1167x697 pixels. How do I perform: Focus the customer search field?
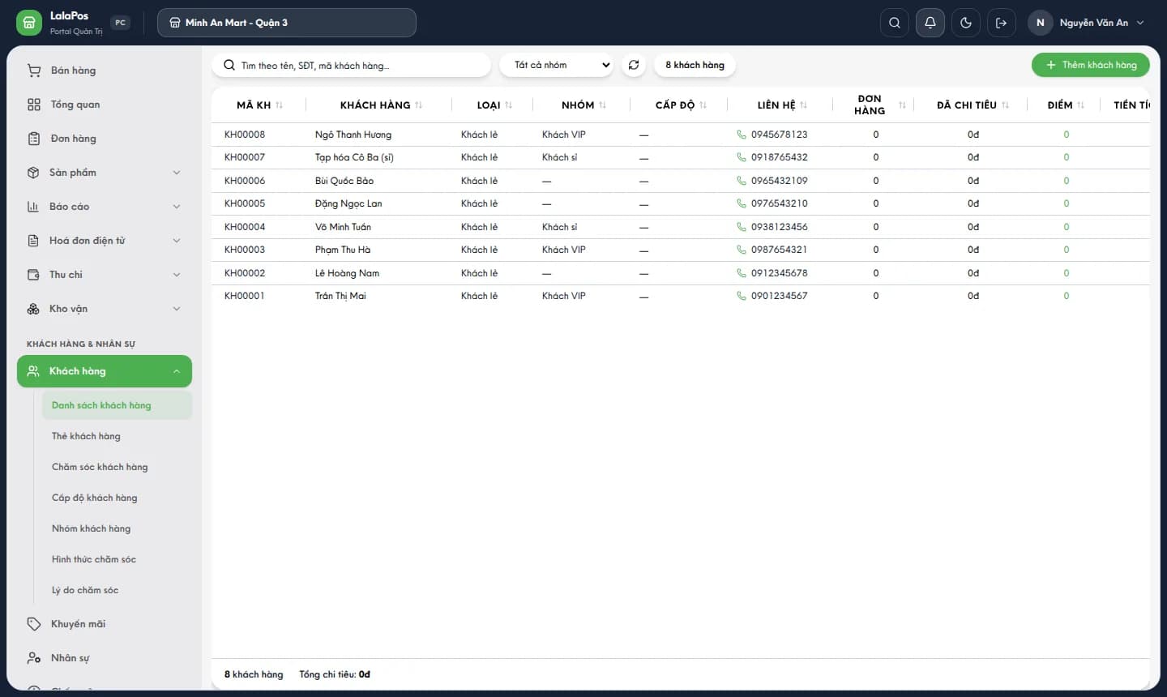[x=352, y=66]
